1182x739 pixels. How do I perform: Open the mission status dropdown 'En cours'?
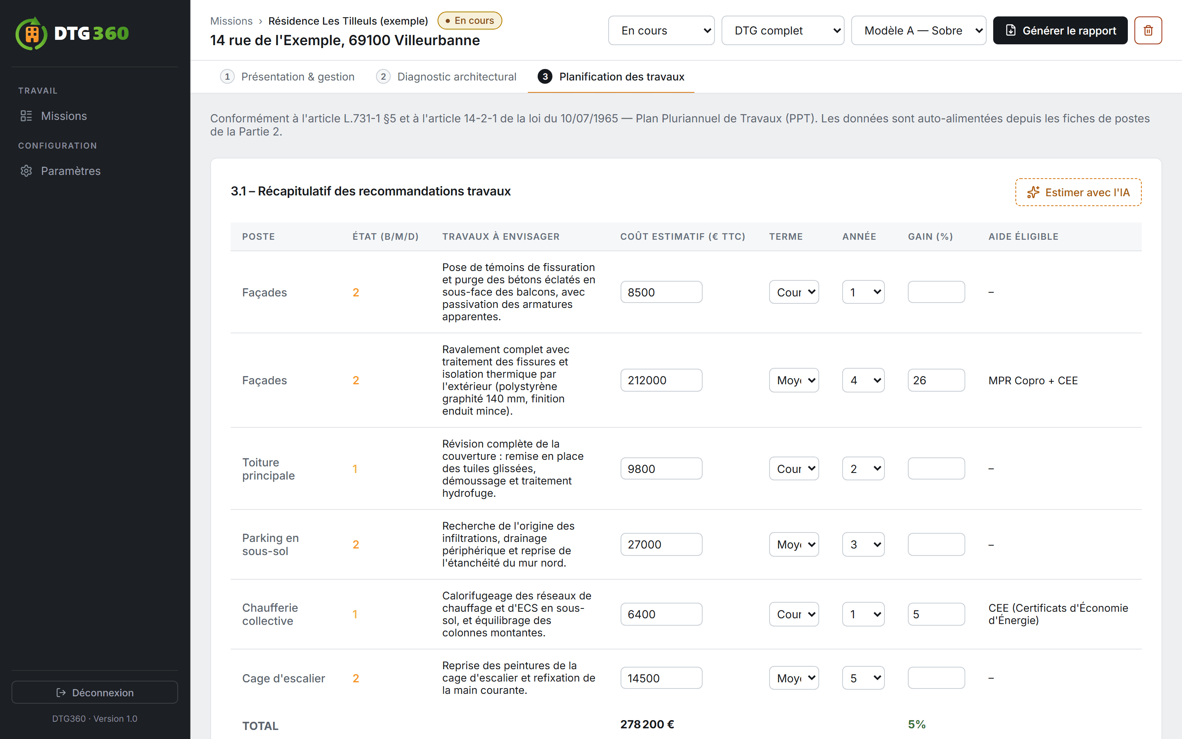tap(661, 30)
